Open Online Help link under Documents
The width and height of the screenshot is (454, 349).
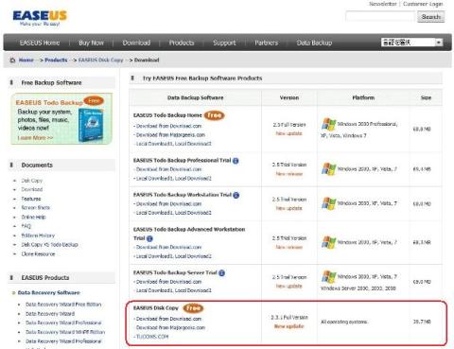(x=33, y=218)
